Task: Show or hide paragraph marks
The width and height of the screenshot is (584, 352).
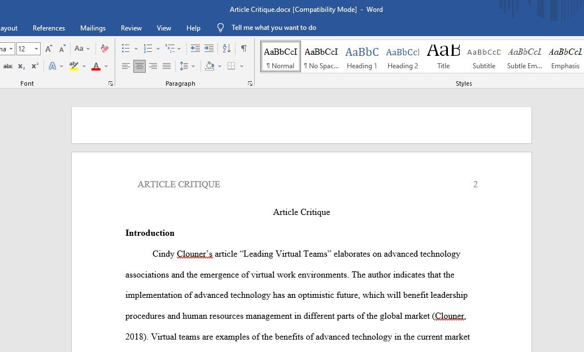Action: click(x=243, y=49)
